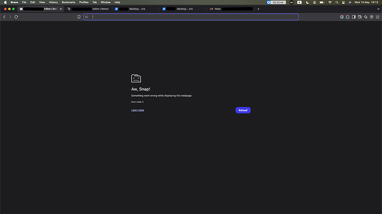
Task: Focus the address bar field
Action: click(x=191, y=17)
